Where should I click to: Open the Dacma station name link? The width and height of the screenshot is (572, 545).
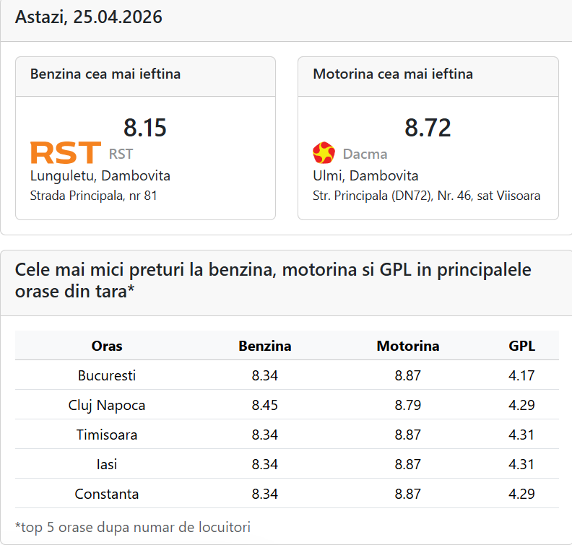click(365, 154)
